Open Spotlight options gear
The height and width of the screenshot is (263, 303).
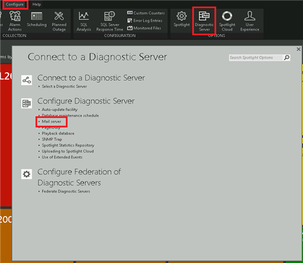pos(182,19)
